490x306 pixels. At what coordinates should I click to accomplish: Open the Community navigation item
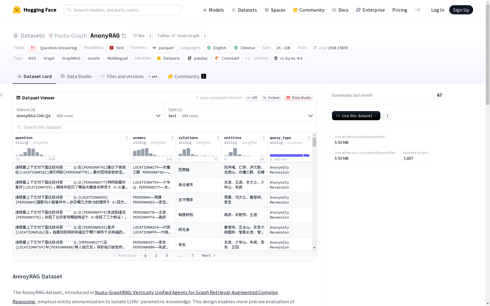point(309,10)
